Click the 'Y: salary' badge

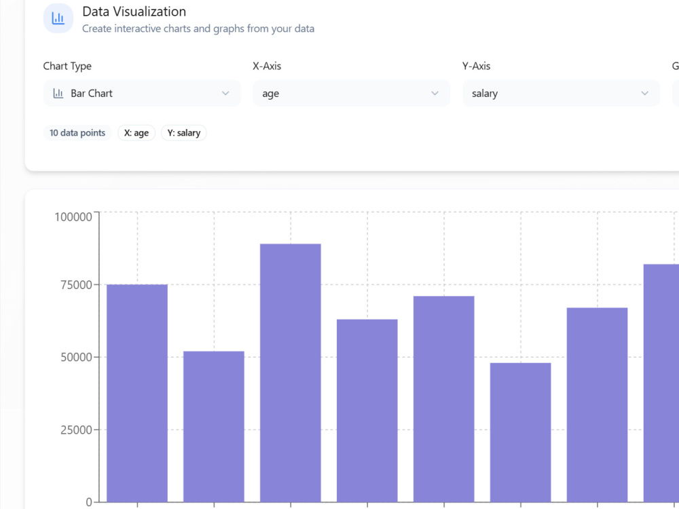point(183,133)
